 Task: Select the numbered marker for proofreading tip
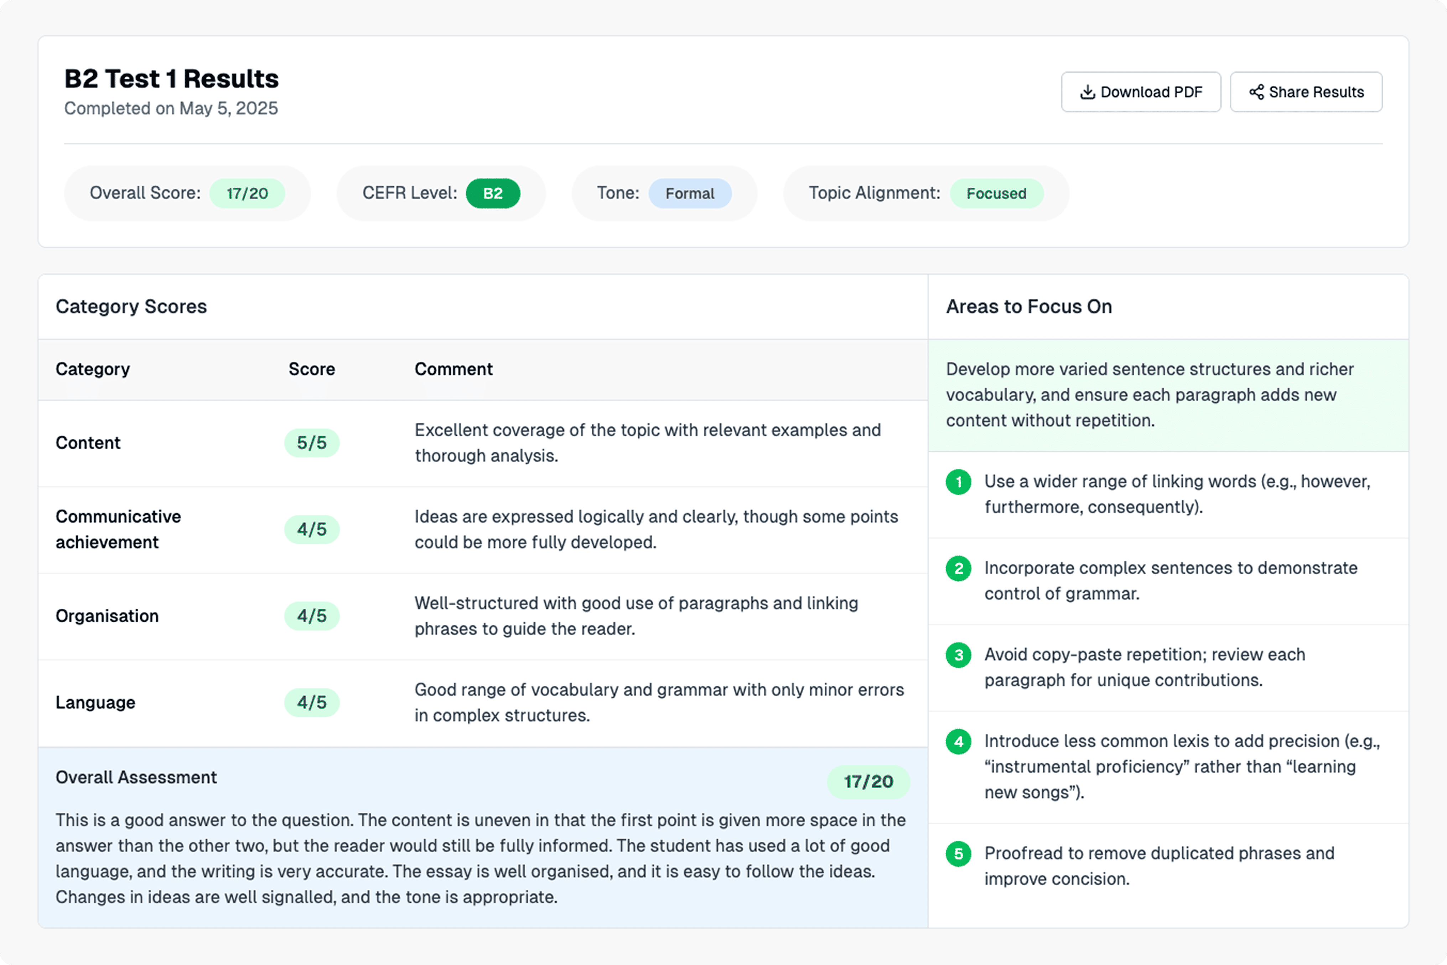click(958, 854)
